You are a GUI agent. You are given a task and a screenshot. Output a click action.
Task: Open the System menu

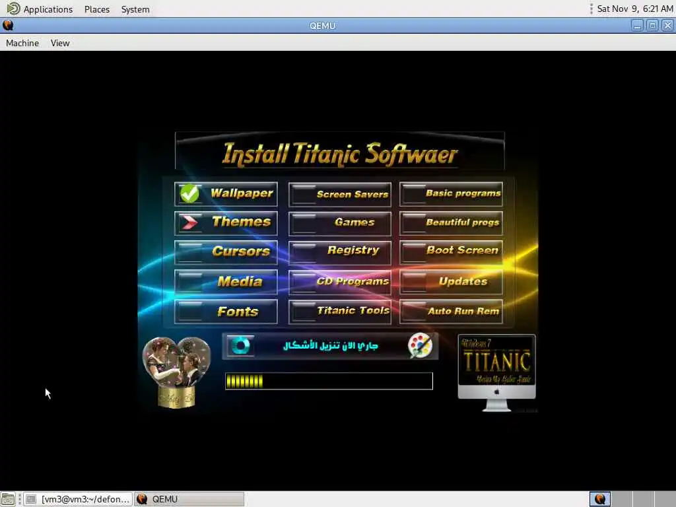[135, 9]
